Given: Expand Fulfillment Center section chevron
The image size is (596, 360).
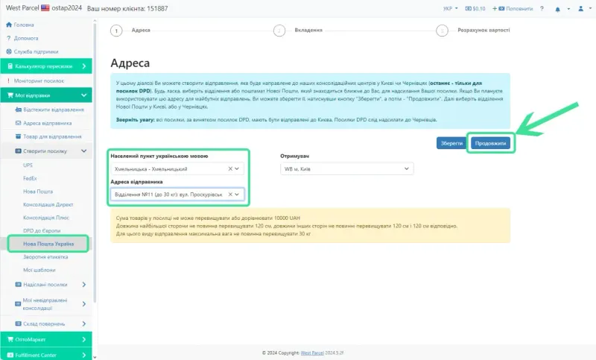Looking at the screenshot, I should coord(83,355).
